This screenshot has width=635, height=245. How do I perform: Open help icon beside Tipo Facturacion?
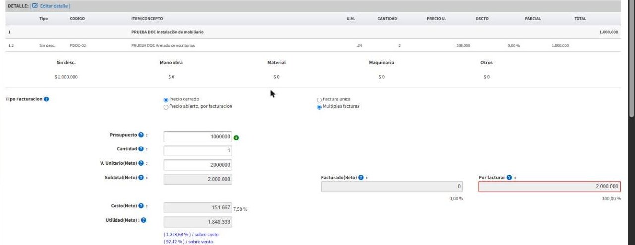(x=46, y=99)
